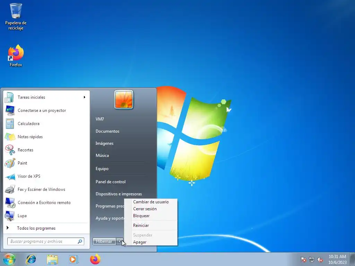Click the Action Center flag tray icon
This screenshot has height=266, width=355.
click(303, 259)
